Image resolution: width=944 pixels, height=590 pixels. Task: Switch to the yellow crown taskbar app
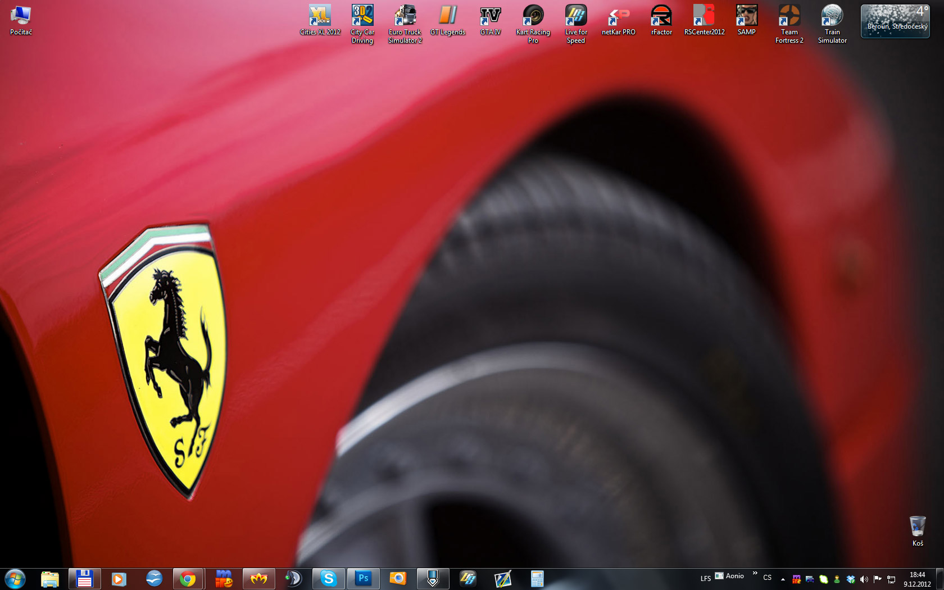tap(259, 579)
